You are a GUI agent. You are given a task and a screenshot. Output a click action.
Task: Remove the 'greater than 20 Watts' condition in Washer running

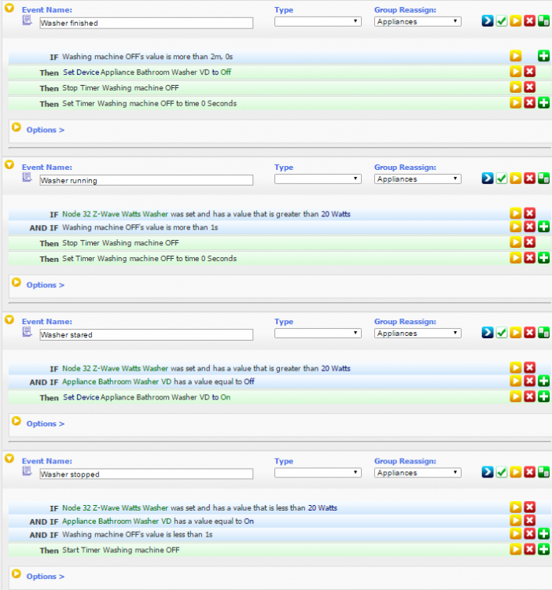530,213
